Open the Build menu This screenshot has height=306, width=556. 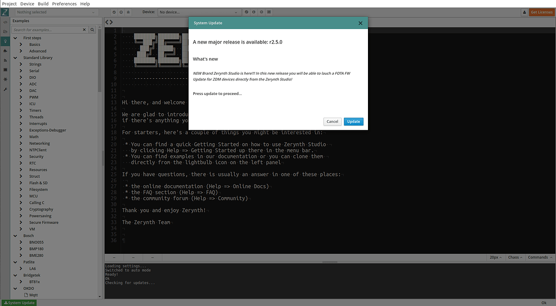coord(44,4)
